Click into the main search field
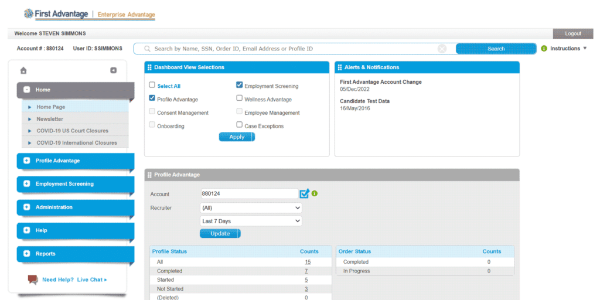The image size is (600, 300). click(293, 49)
